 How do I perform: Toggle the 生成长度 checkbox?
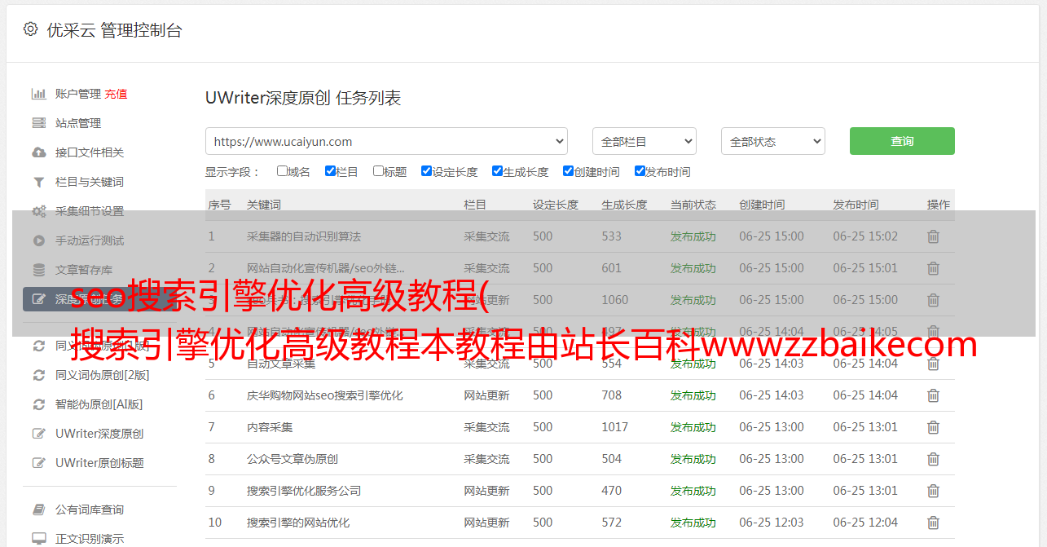pos(497,171)
